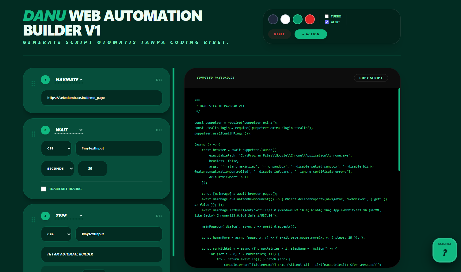The image size is (461, 272).
Task: Click the step number 1 badge
Action: click(x=45, y=80)
